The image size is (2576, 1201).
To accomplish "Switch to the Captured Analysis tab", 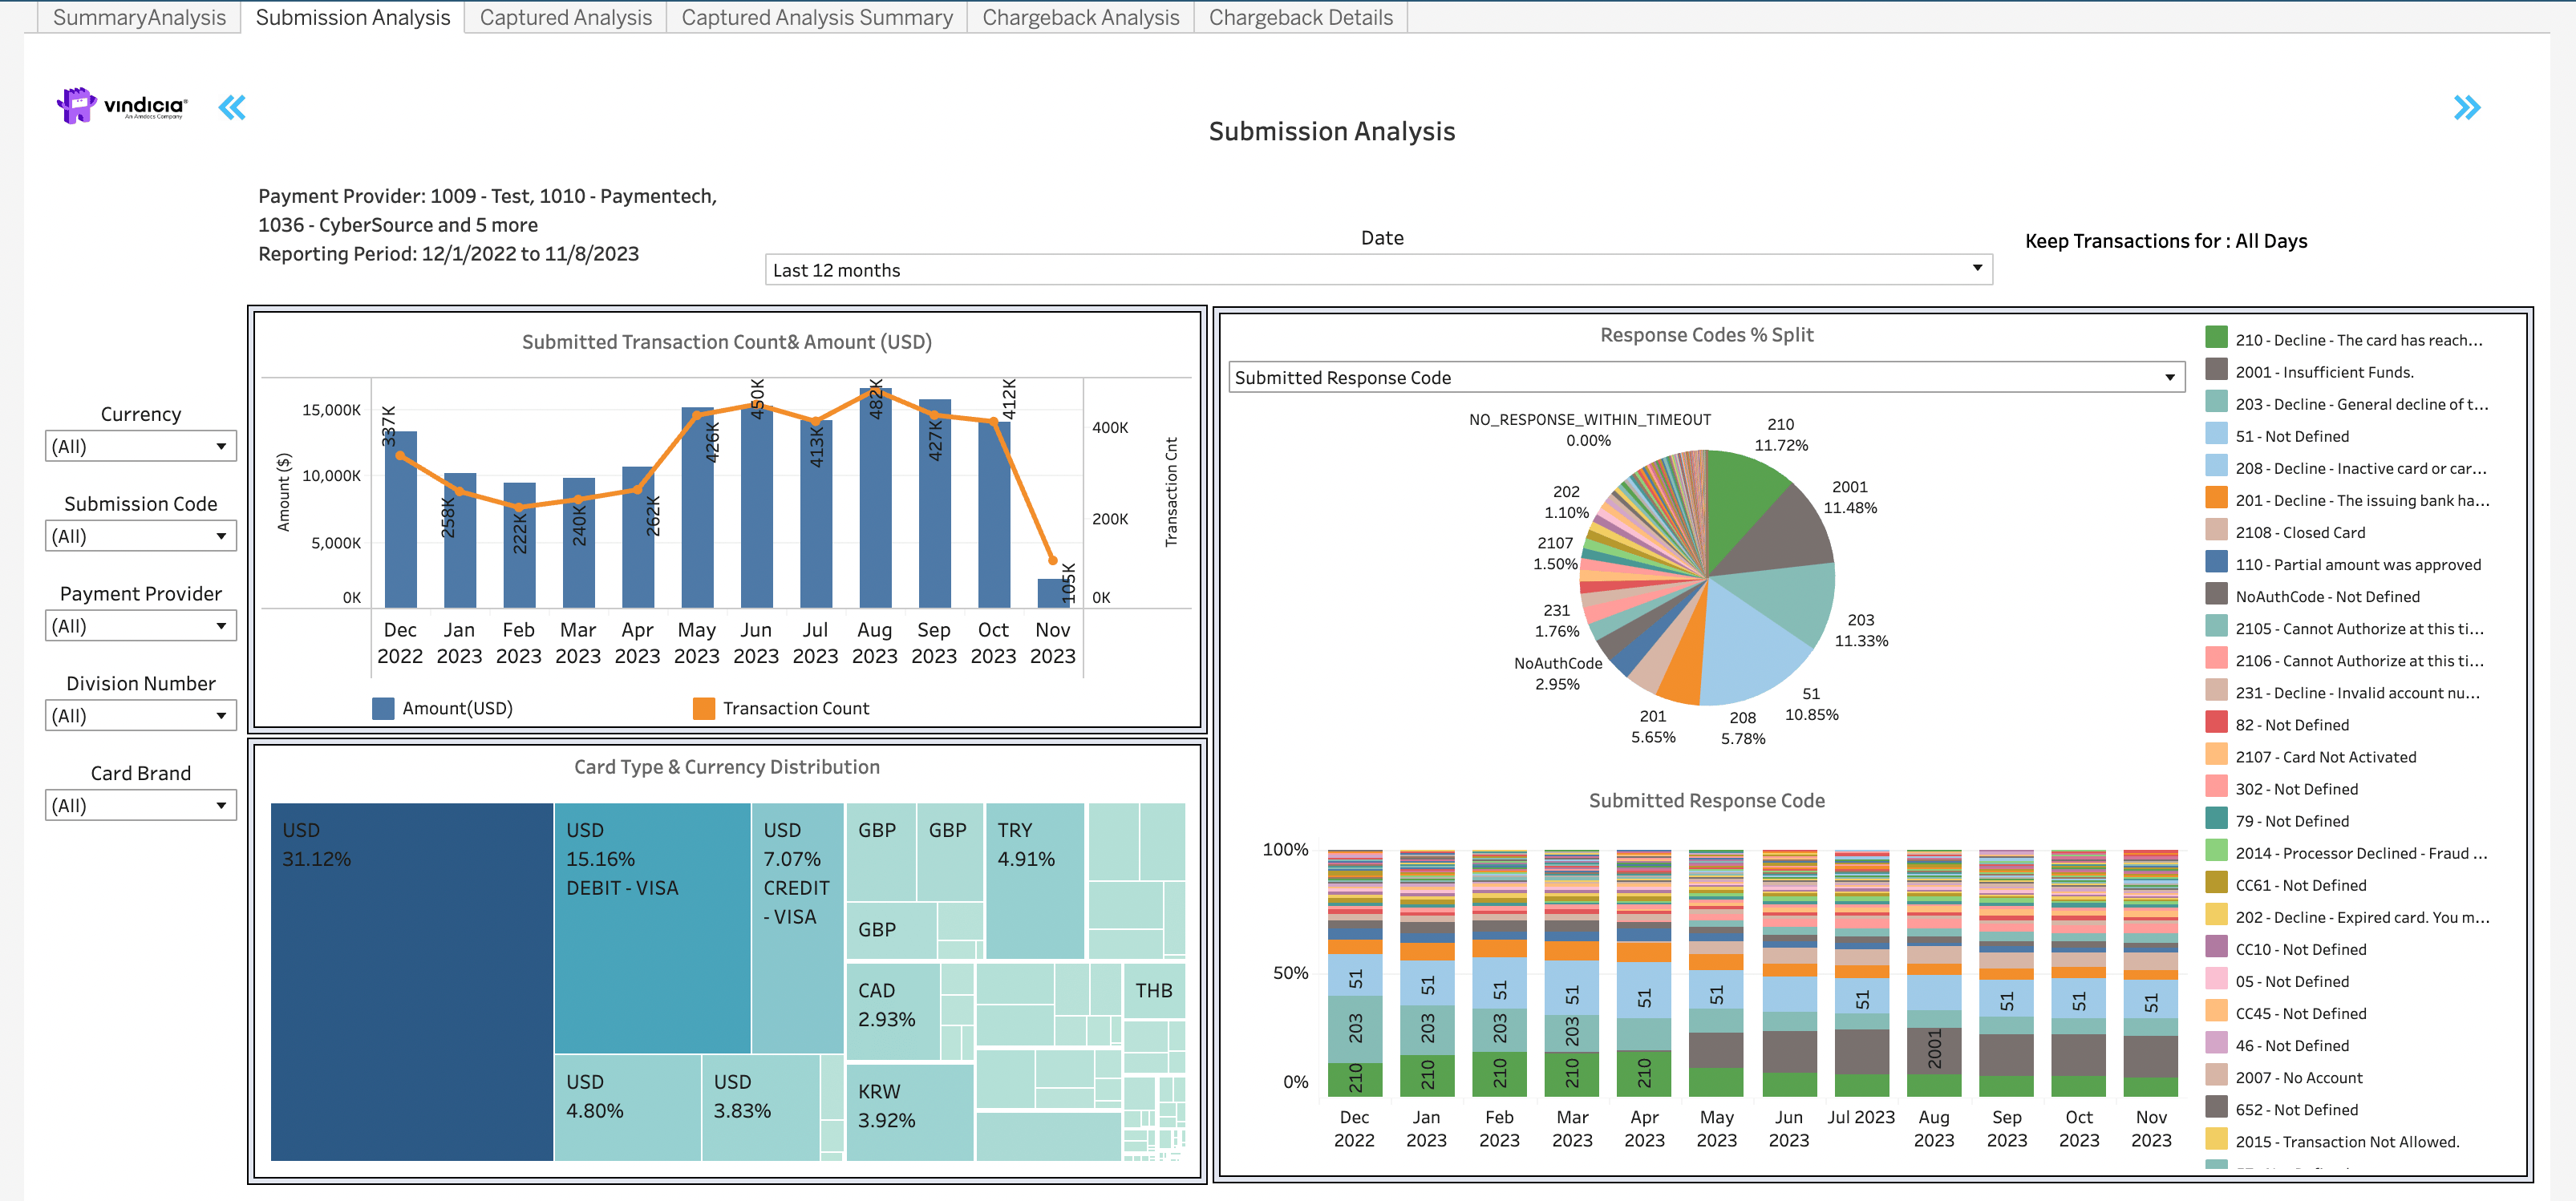I will [565, 17].
